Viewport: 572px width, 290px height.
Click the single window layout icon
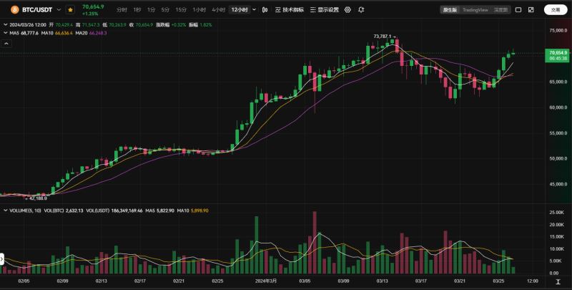[518, 10]
